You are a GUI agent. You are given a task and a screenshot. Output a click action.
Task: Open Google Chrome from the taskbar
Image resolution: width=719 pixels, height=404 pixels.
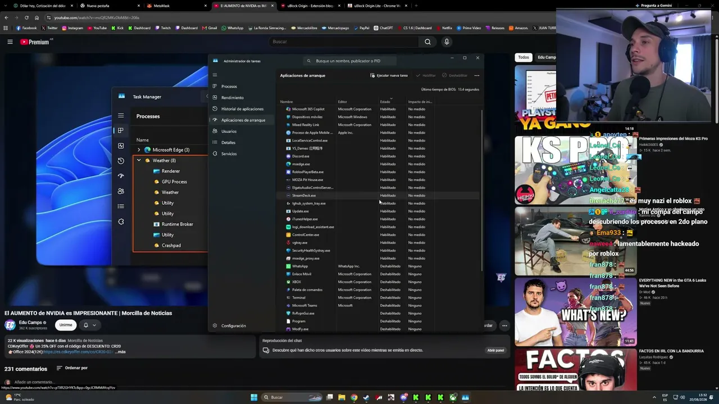[x=354, y=397]
